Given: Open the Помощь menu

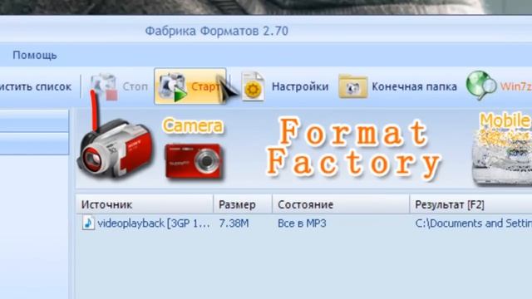Looking at the screenshot, I should (x=35, y=55).
